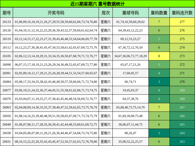Select issue number 26112
The width and height of the screenshot is (195, 146).
point(7,47)
